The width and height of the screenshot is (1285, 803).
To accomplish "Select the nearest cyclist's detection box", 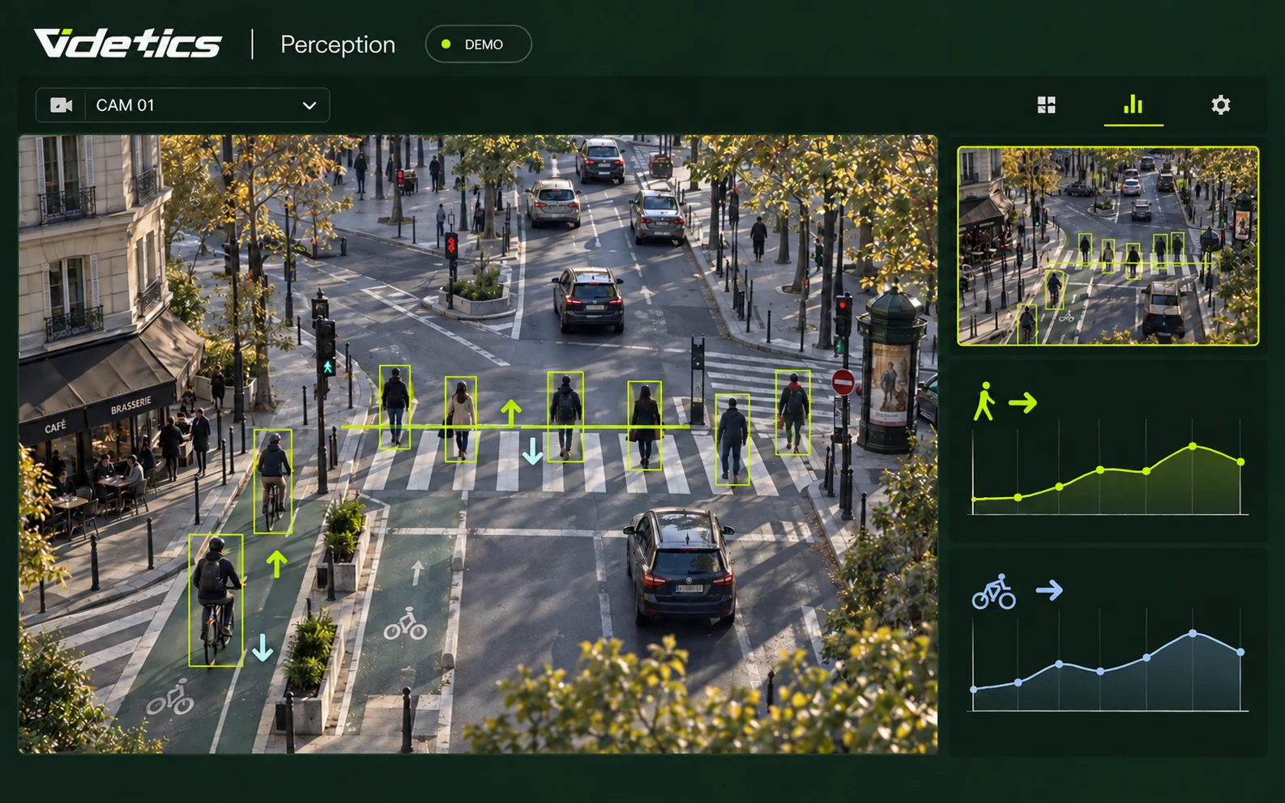I will pyautogui.click(x=216, y=600).
